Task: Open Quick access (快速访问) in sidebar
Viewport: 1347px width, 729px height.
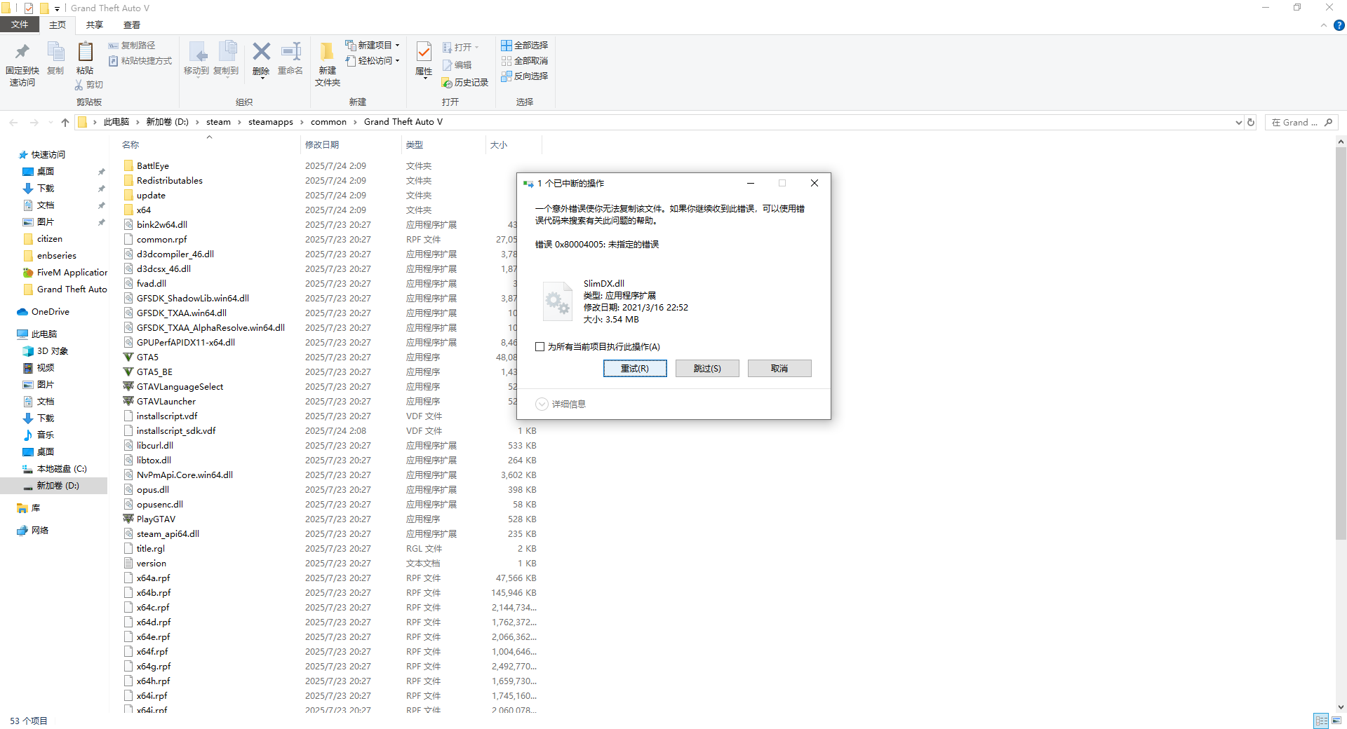Action: pyautogui.click(x=48, y=155)
